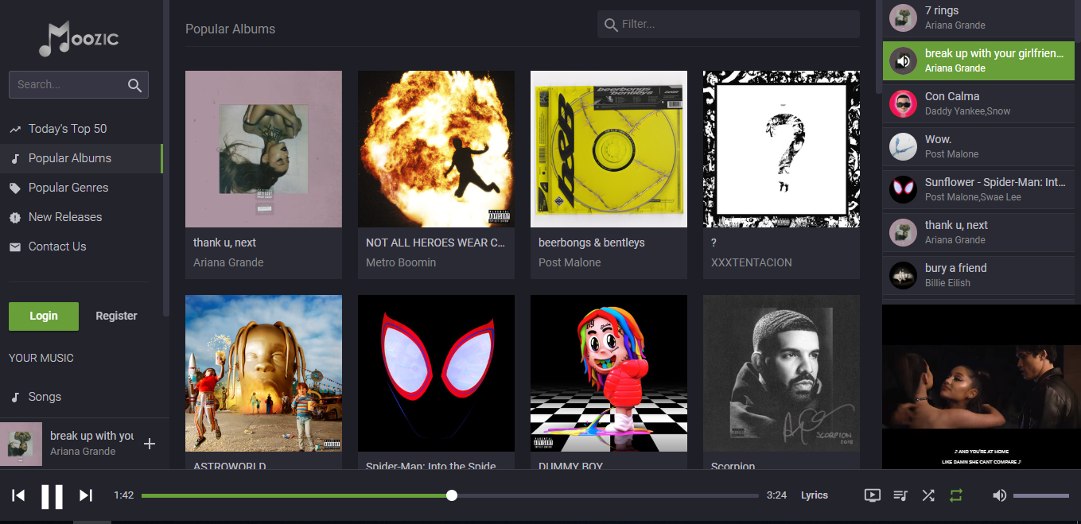Mute the volume

pyautogui.click(x=999, y=495)
